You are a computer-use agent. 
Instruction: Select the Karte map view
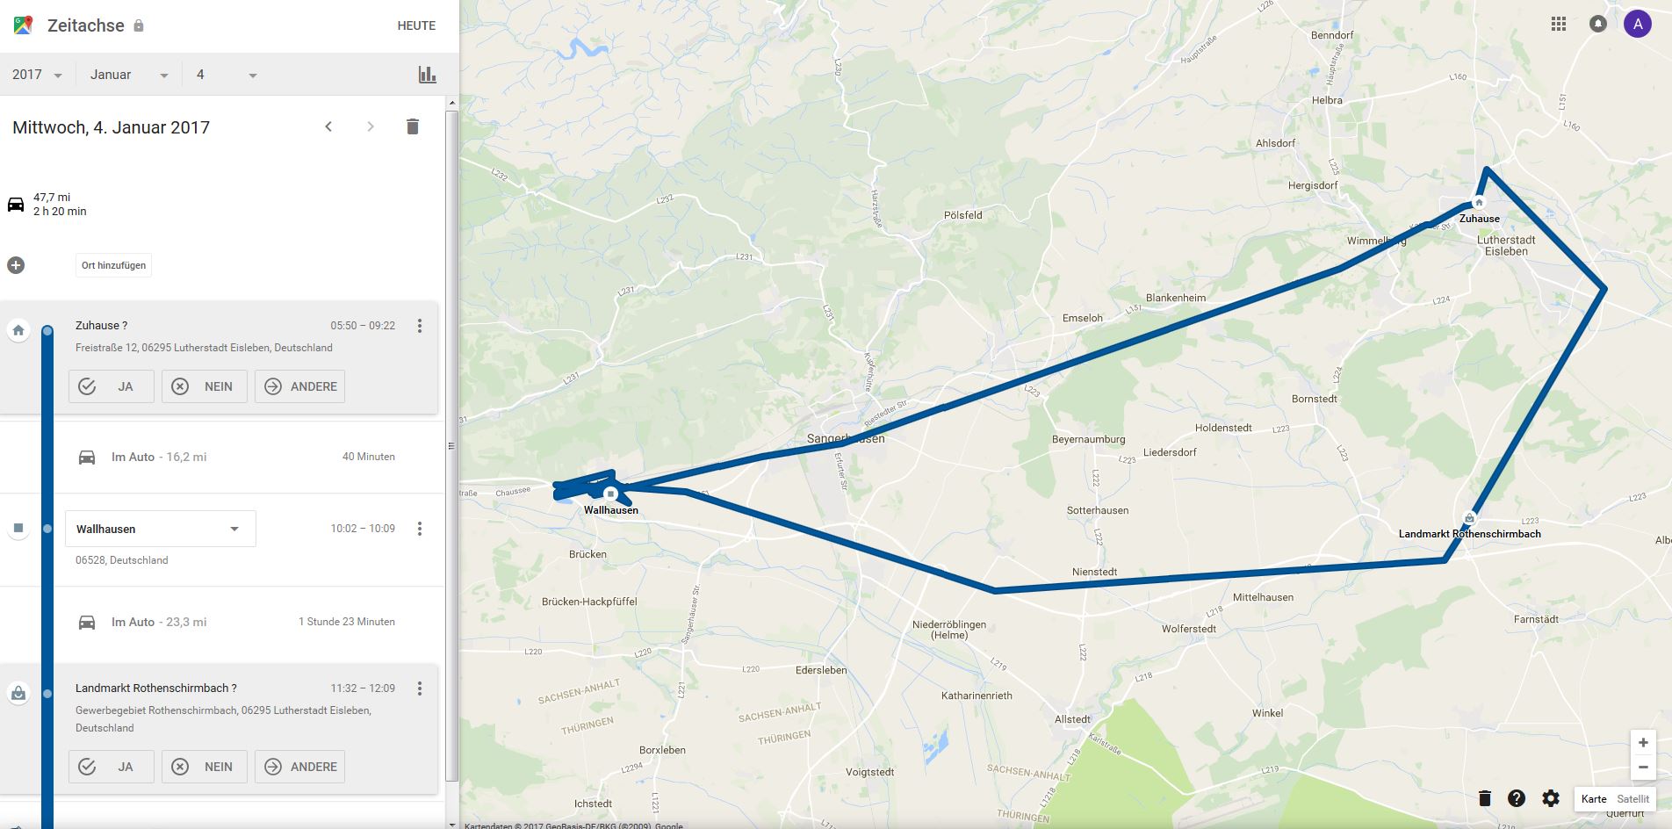[x=1594, y=799]
